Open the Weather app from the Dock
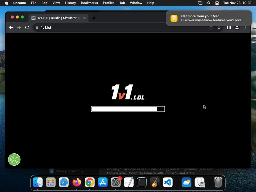The image size is (256, 192). tap(186, 182)
